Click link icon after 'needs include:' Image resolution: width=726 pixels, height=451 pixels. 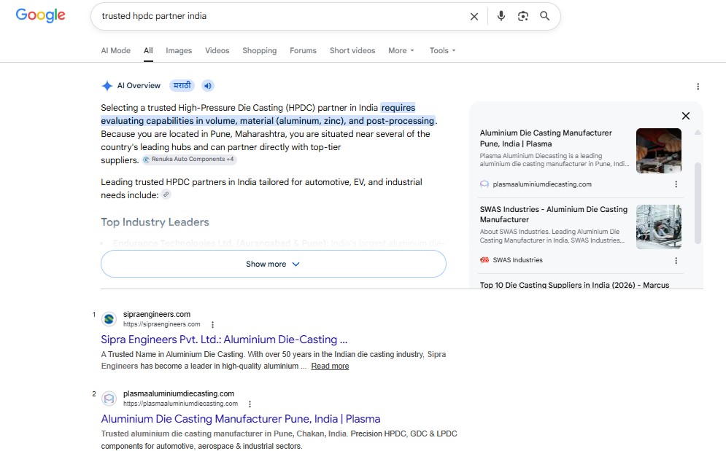click(x=166, y=195)
